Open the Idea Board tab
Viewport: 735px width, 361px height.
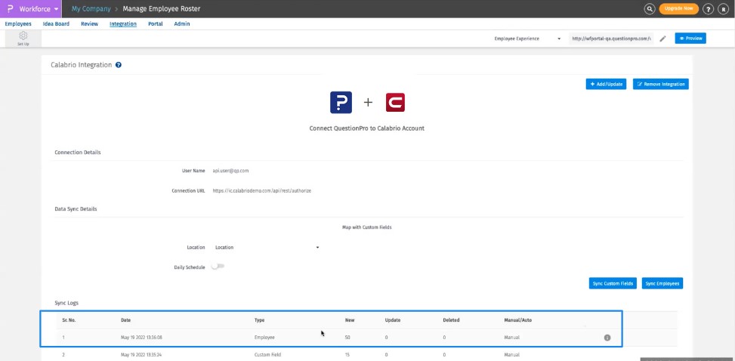click(x=56, y=23)
